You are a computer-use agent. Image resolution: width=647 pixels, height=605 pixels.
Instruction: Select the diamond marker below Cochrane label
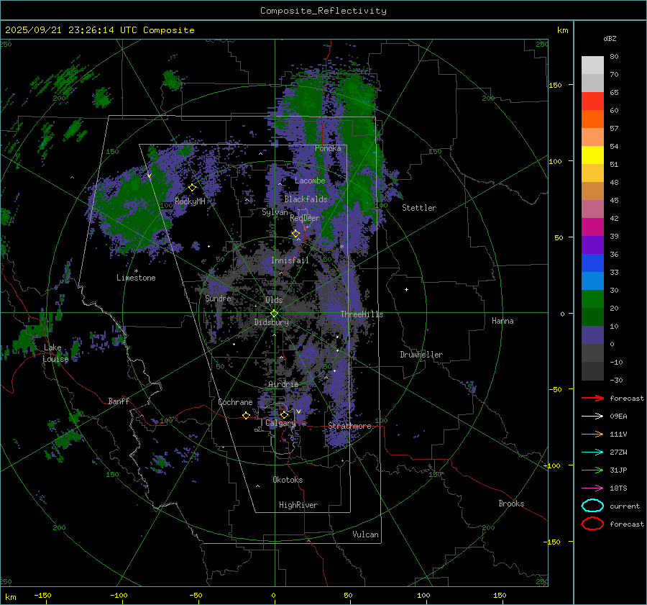(246, 415)
